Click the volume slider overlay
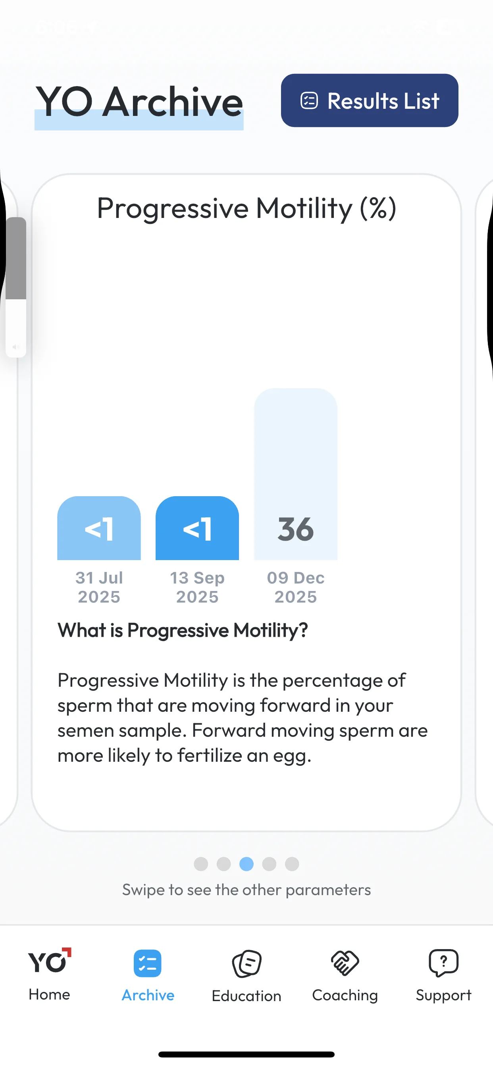 pos(16,287)
